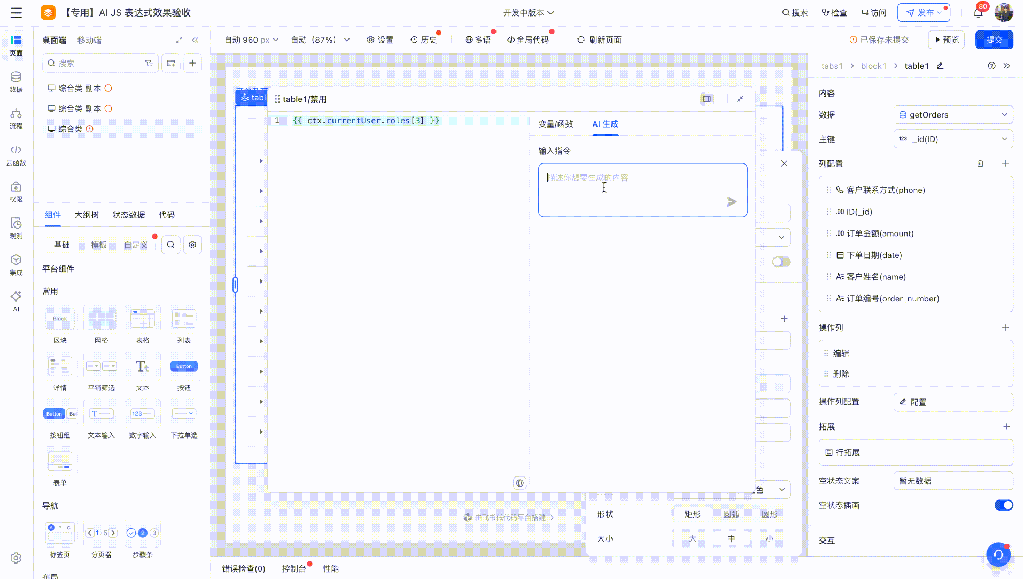Viewport: 1023px width, 579px height.
Task: Open the AI sidebar panel
Action: [16, 301]
